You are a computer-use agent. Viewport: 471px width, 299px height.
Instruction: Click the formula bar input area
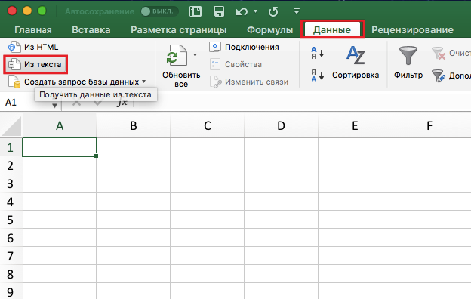tap(302, 103)
